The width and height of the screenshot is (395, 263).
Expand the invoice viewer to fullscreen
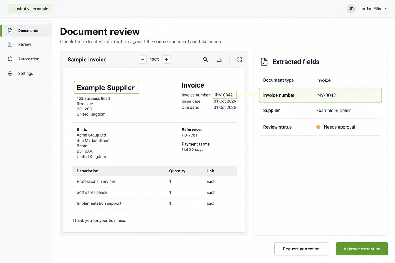239,60
